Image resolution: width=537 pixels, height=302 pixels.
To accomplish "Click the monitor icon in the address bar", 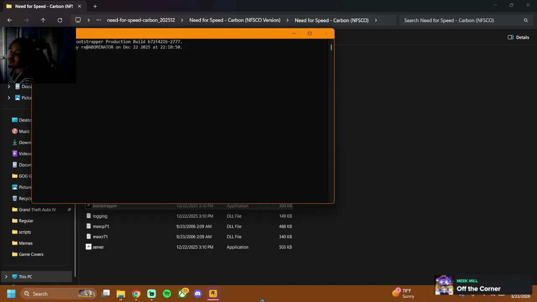I will (x=78, y=20).
